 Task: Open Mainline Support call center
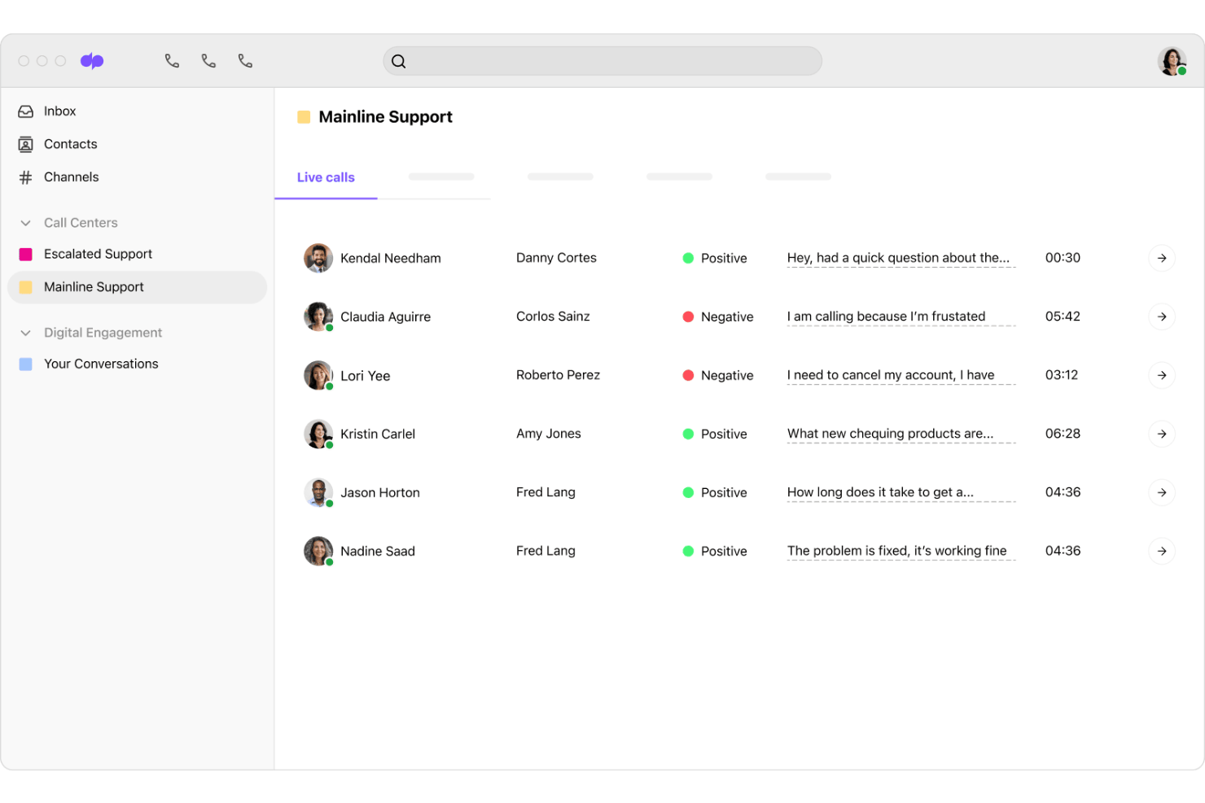tap(137, 287)
